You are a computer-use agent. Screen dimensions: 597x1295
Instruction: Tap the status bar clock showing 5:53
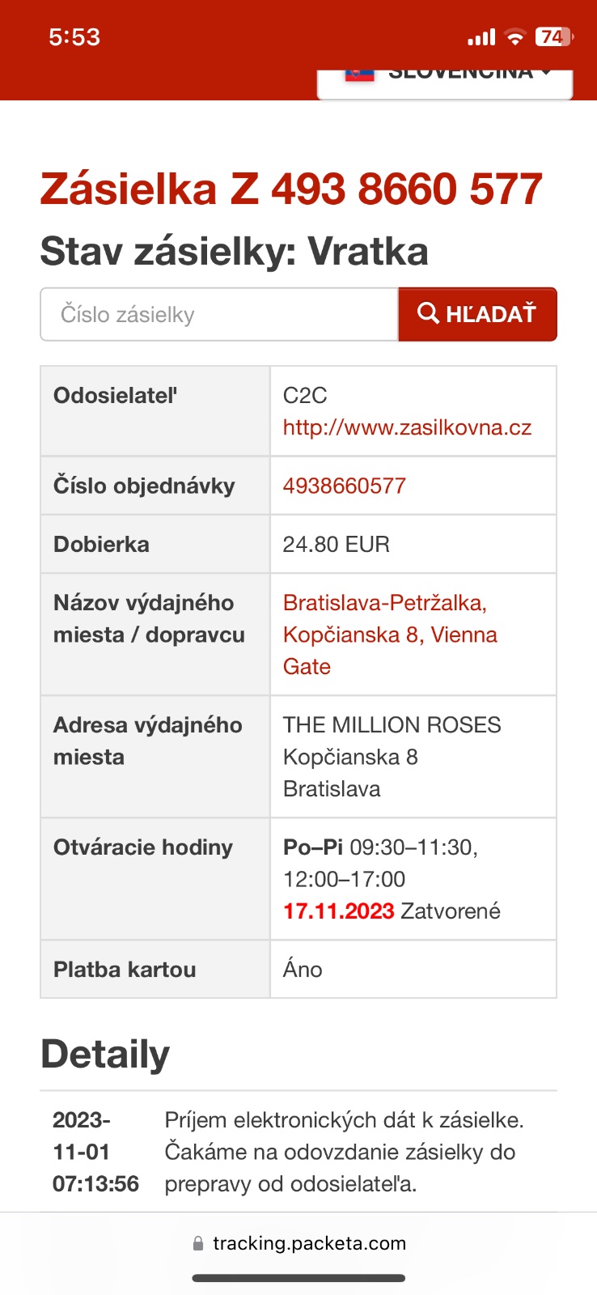coord(74,36)
